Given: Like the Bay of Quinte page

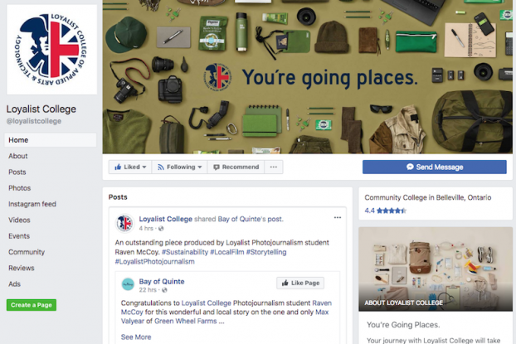Looking at the screenshot, I should pos(300,283).
